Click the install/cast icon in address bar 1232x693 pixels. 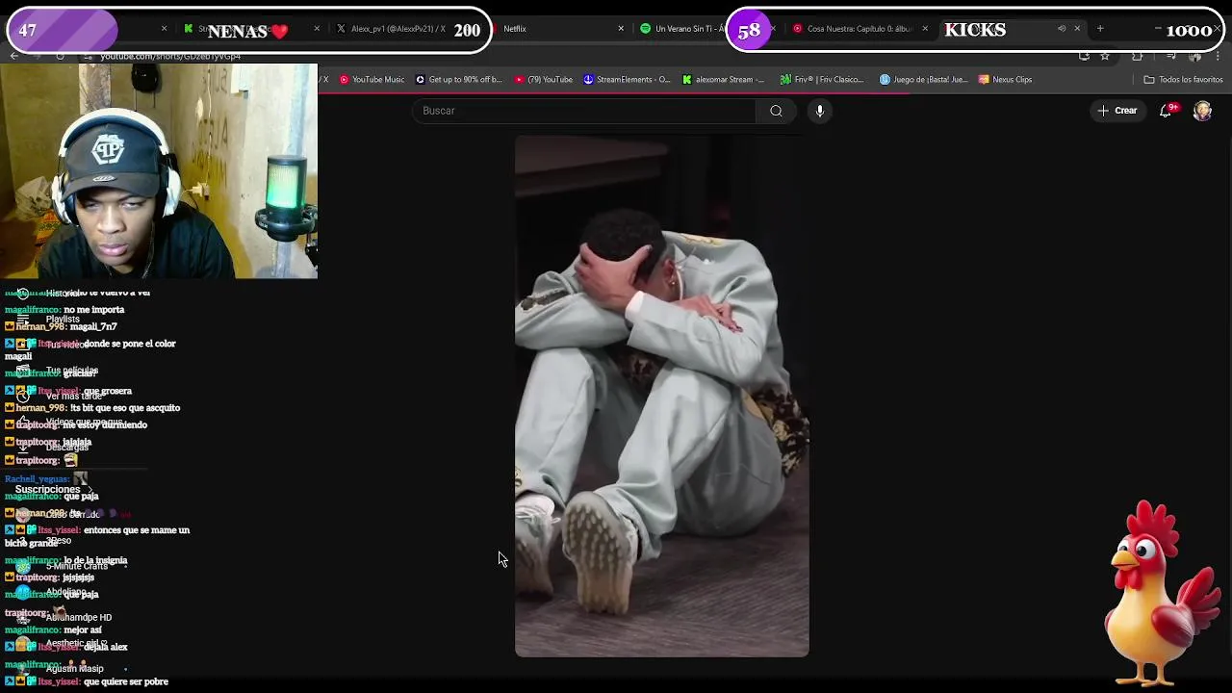(x=1084, y=56)
